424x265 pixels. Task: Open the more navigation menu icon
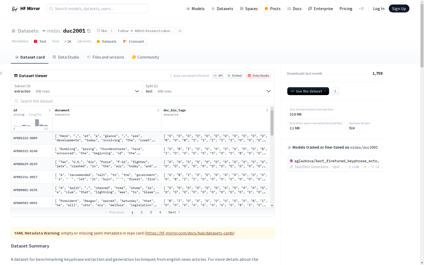[361, 9]
